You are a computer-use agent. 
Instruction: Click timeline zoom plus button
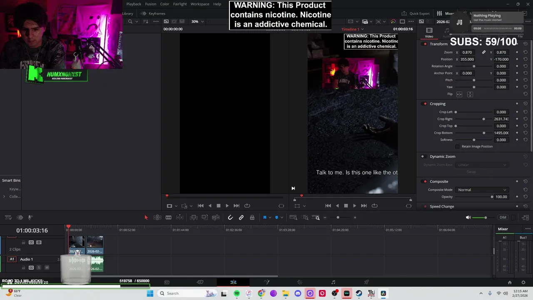(x=355, y=217)
